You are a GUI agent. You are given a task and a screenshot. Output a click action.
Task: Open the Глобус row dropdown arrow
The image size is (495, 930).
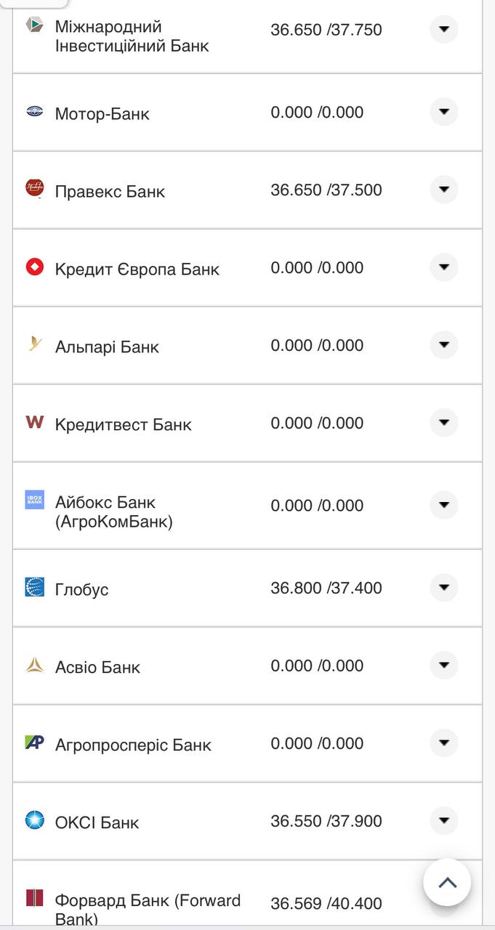[x=444, y=587]
